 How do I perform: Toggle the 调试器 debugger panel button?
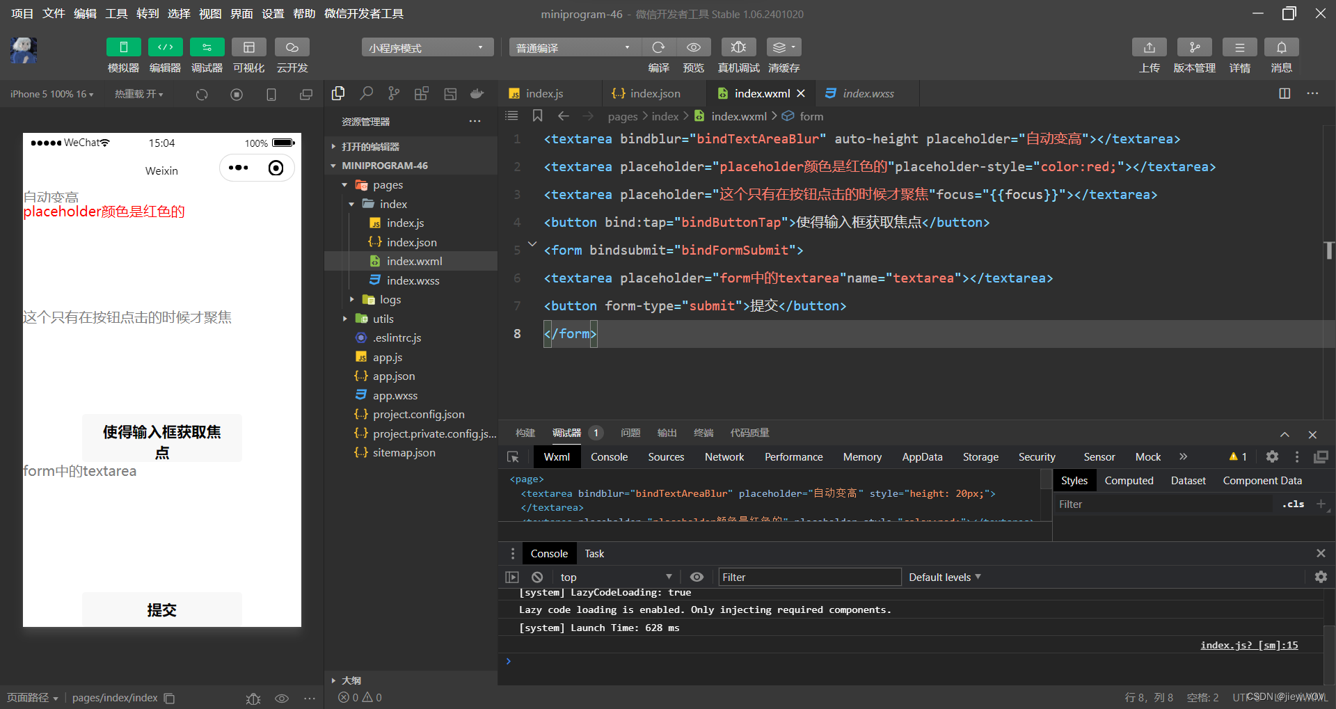pyautogui.click(x=207, y=47)
